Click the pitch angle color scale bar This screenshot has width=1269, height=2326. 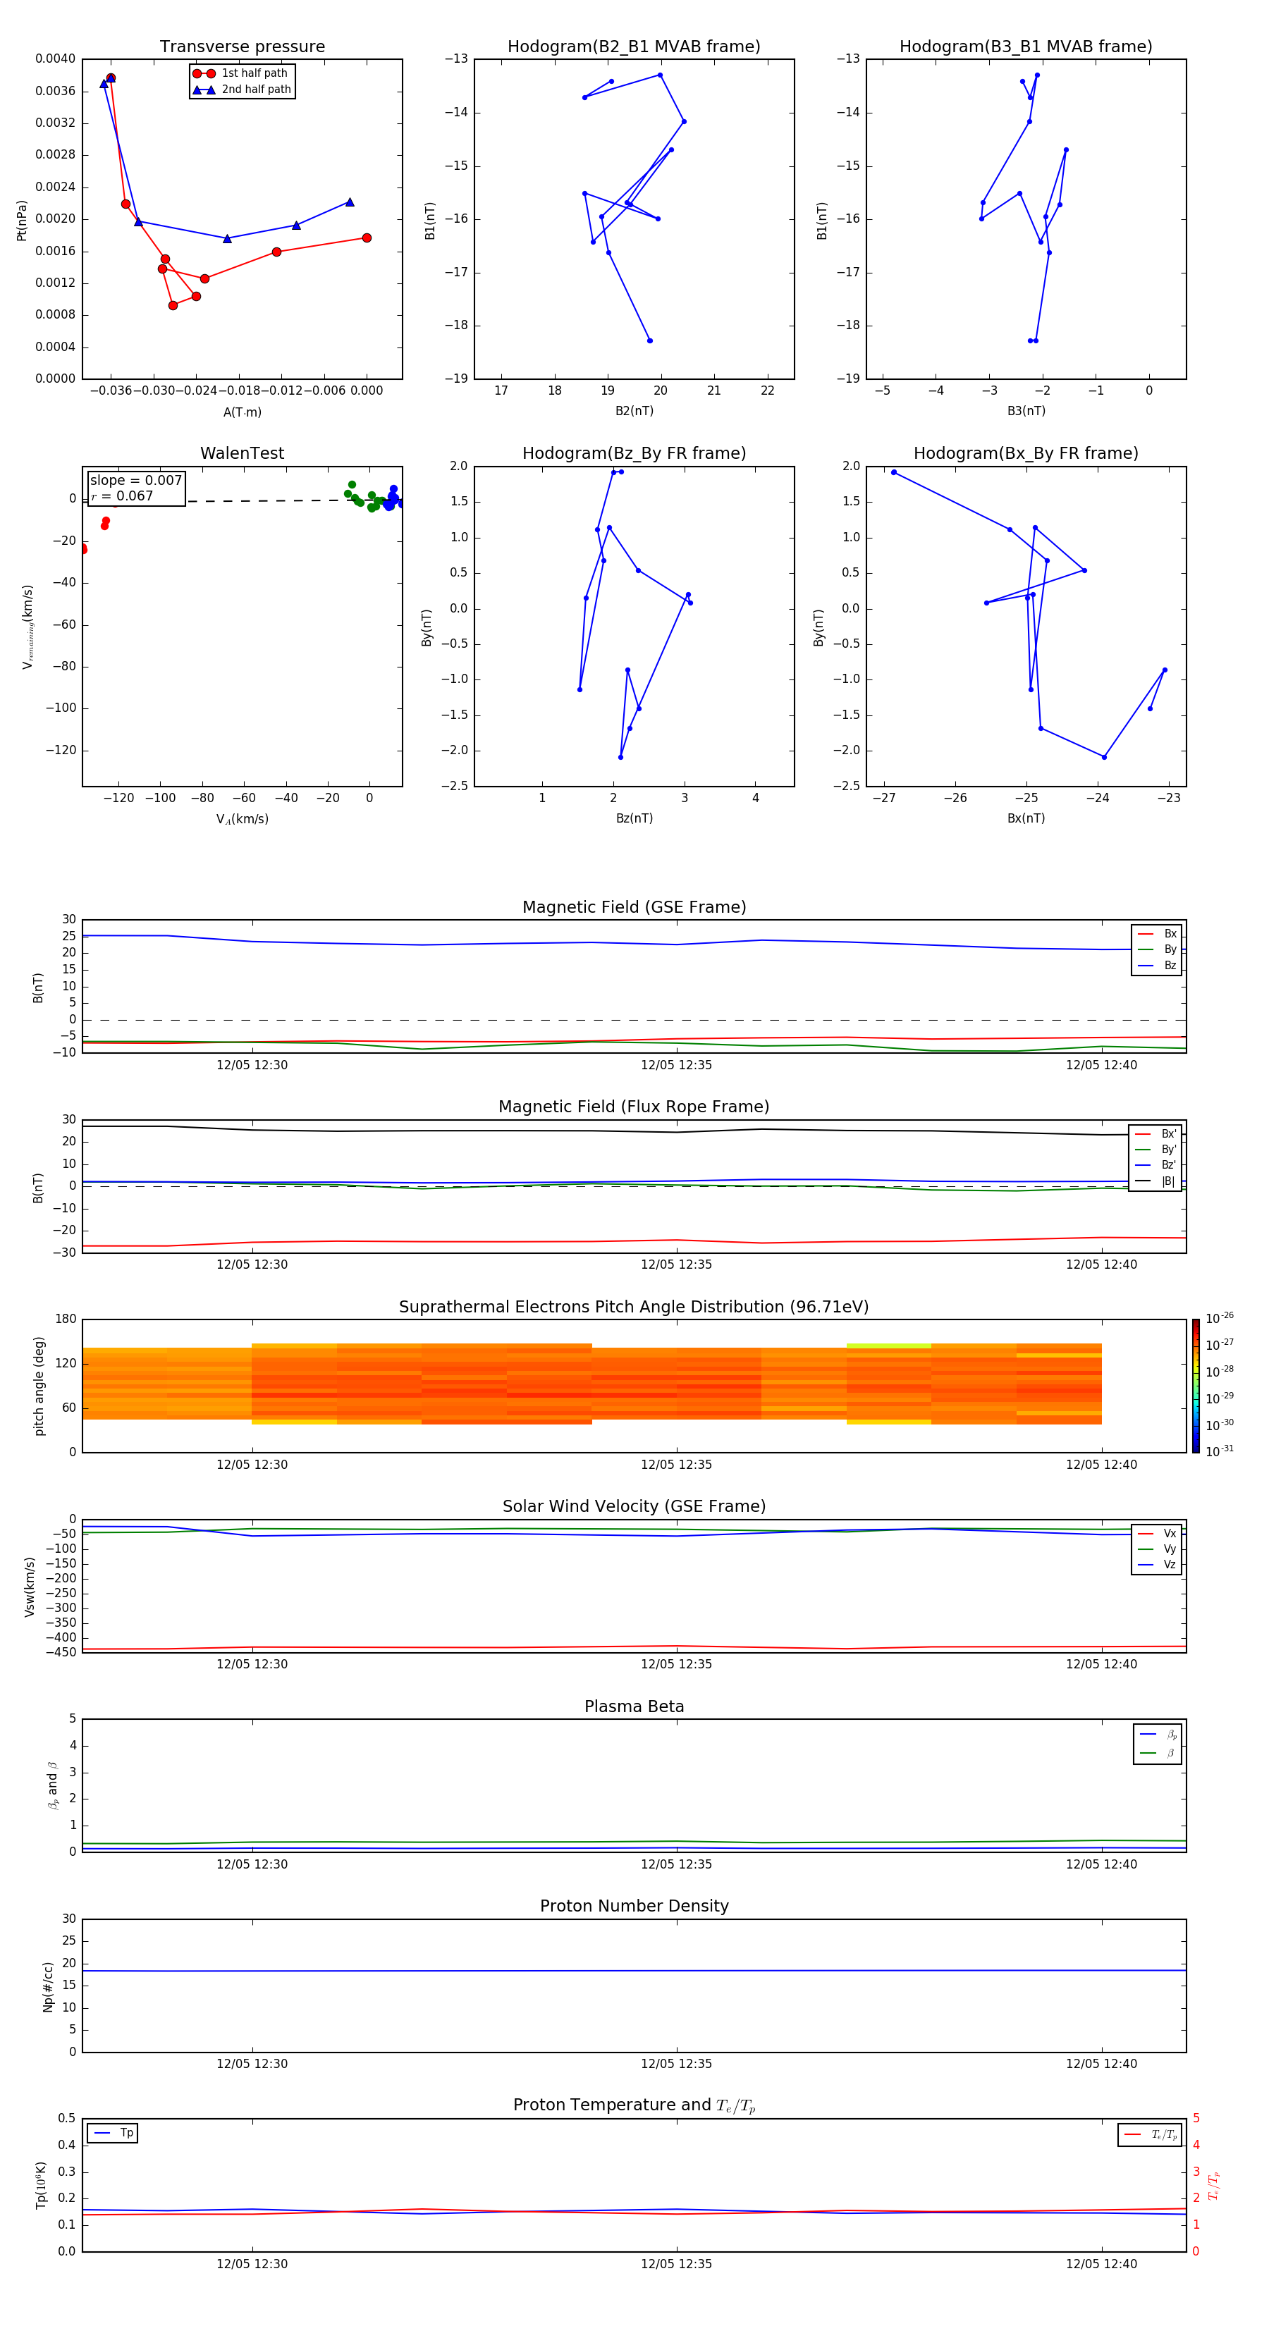[1196, 1386]
